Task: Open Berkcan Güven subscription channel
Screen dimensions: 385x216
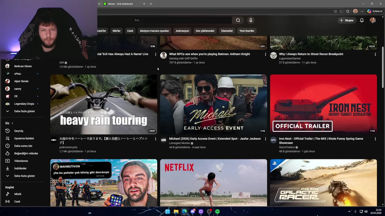Action: 23,66
